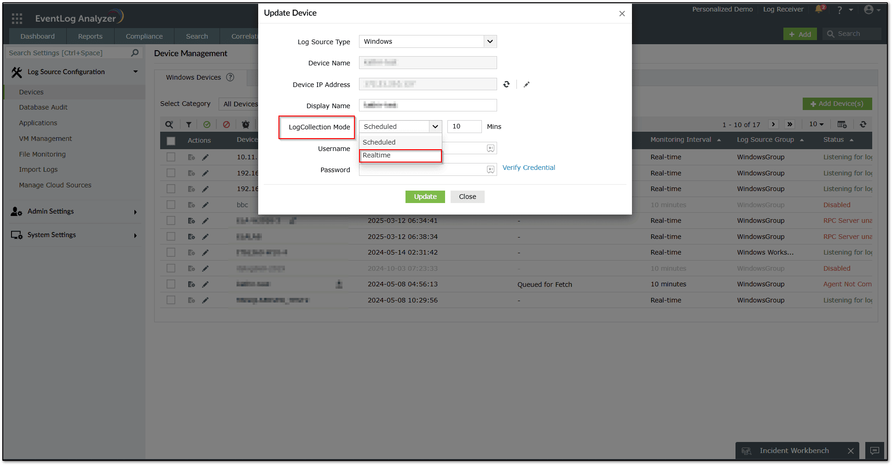892x465 pixels.
Task: Open the chat icon at bottom right
Action: [x=875, y=451]
